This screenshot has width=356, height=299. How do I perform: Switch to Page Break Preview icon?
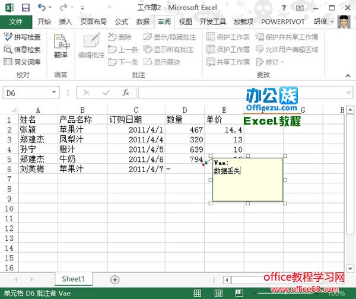point(239,293)
